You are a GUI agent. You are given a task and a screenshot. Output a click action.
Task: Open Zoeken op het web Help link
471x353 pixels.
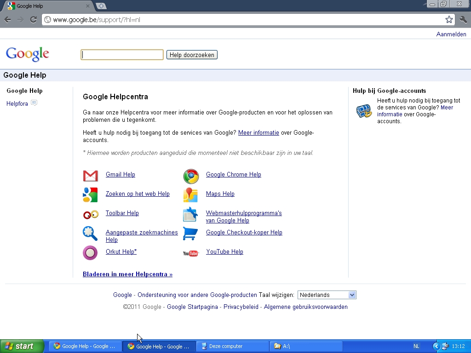click(x=138, y=194)
